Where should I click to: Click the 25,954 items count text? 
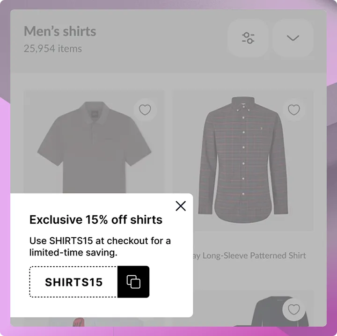52,49
